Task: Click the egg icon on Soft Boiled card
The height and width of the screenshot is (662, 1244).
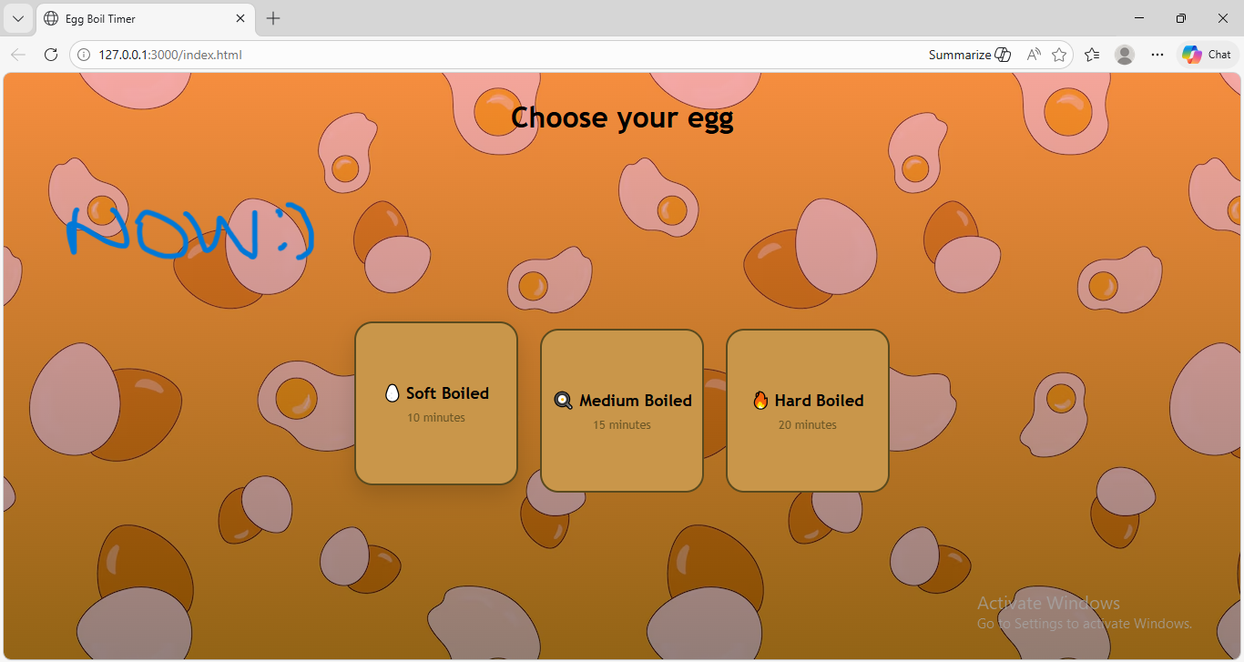Action: point(392,392)
